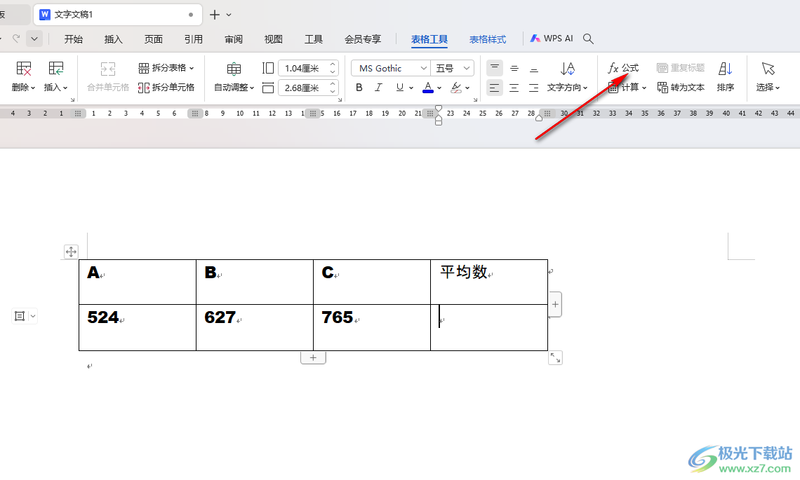Apply the highlight shading color
The image size is (800, 480).
(456, 88)
